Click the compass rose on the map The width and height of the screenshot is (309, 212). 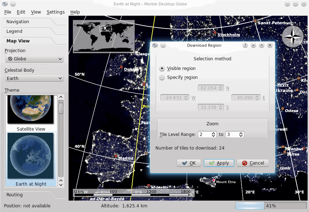point(293,37)
